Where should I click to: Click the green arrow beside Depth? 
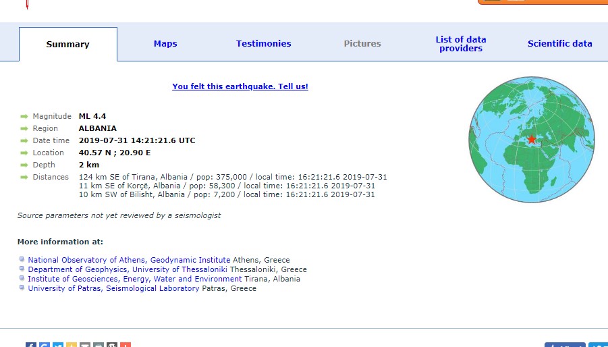(24, 165)
